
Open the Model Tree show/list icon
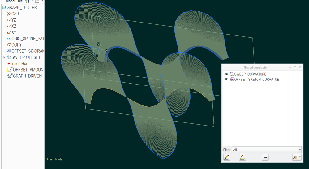pos(37,1)
